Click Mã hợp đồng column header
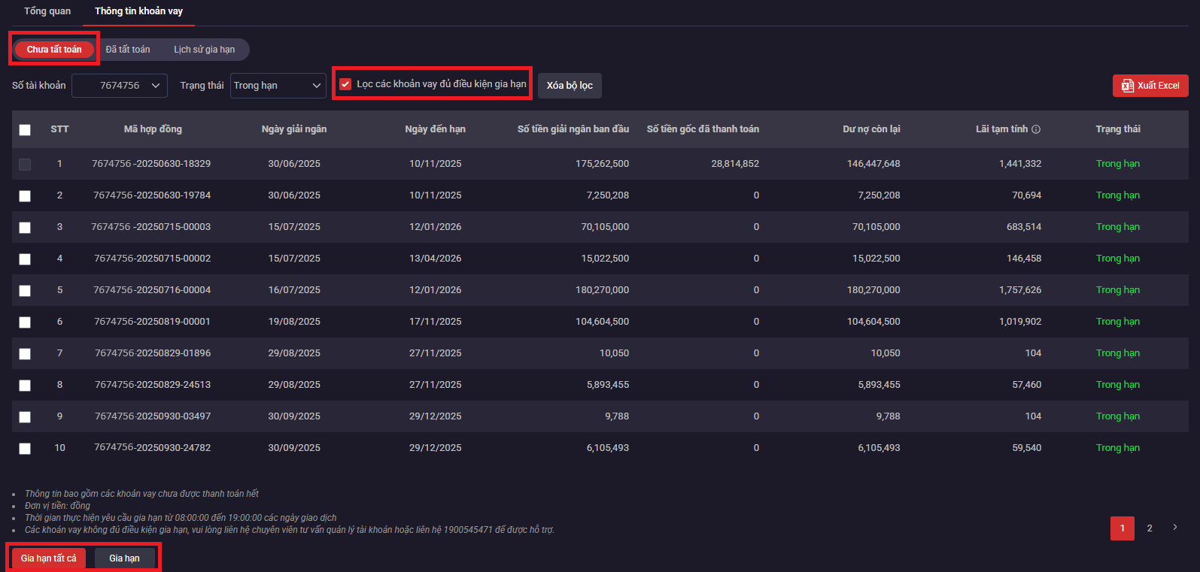 click(153, 129)
